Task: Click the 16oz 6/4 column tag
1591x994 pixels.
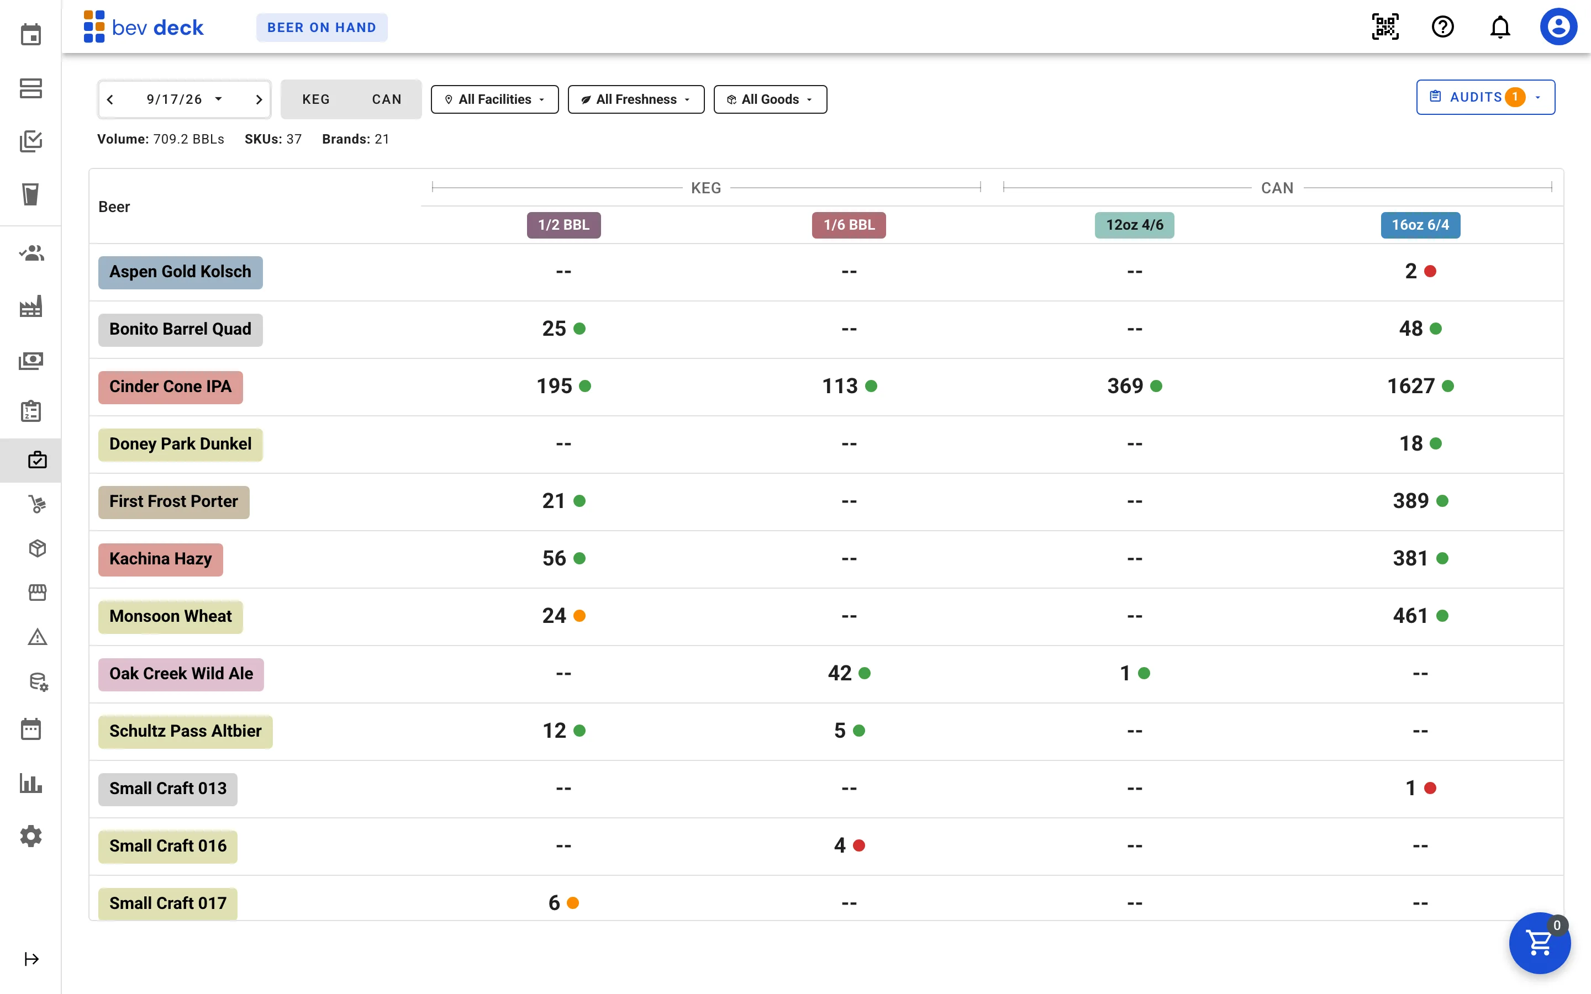Action: (x=1421, y=225)
